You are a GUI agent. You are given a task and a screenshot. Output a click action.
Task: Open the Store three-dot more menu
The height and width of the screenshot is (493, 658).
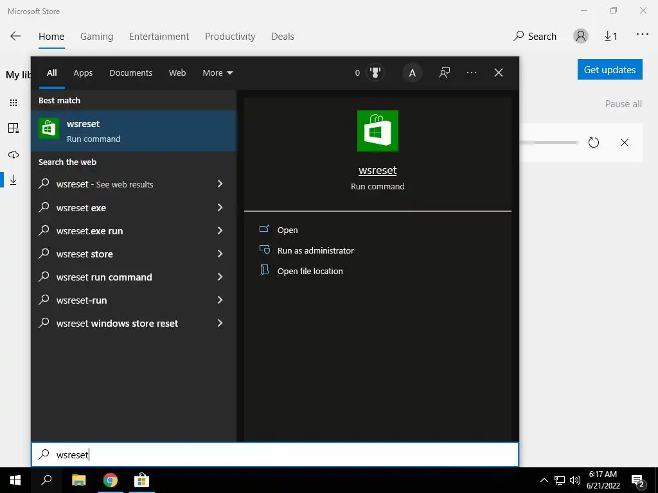tap(643, 35)
